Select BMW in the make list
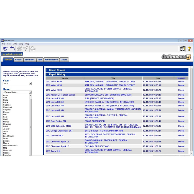 tap(6, 100)
